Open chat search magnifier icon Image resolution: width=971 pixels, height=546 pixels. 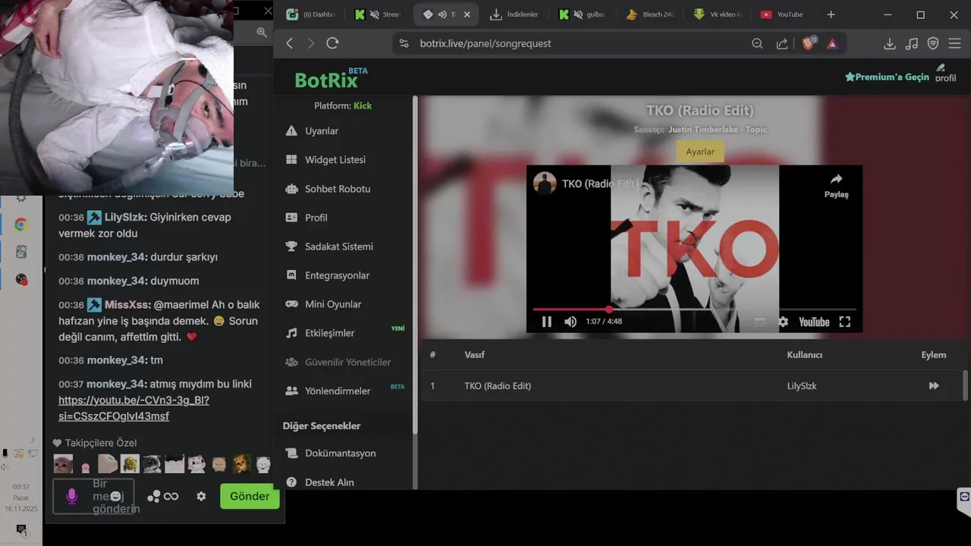262,32
